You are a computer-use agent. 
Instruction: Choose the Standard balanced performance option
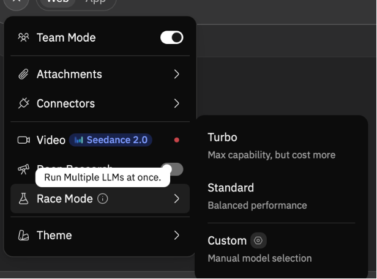282,196
